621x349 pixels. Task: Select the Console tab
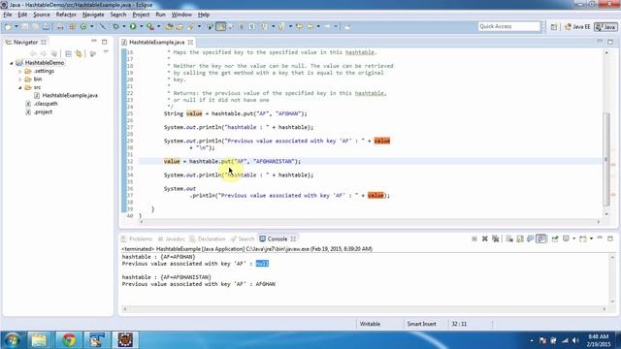tap(278, 239)
